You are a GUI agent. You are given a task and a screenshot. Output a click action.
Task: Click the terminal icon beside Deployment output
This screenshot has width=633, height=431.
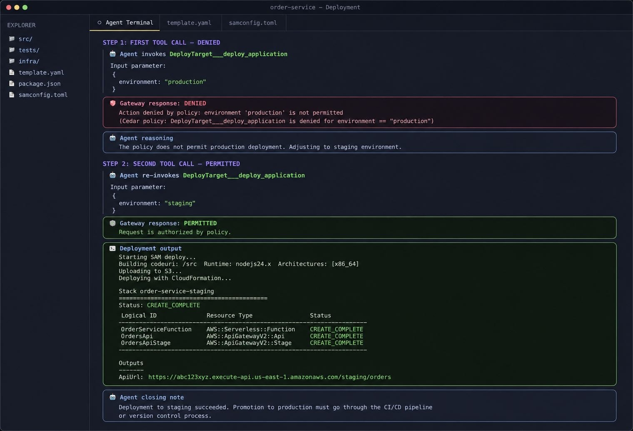pyautogui.click(x=112, y=249)
